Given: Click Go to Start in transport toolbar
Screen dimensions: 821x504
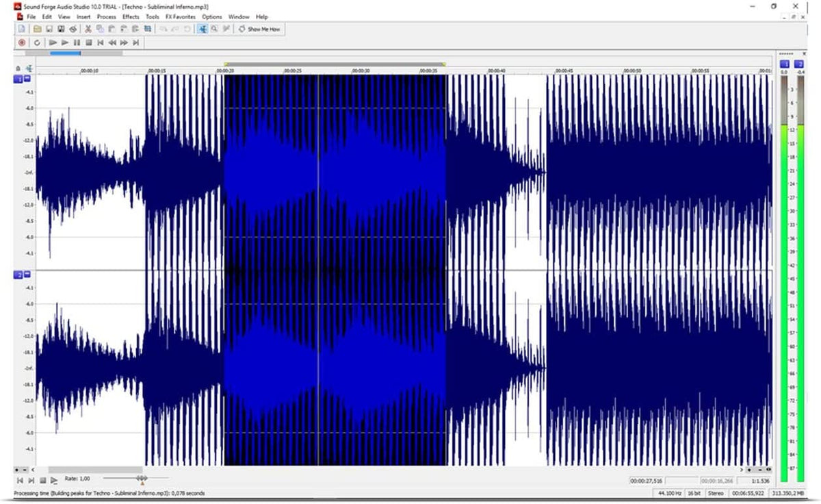Looking at the screenshot, I should click(x=101, y=42).
